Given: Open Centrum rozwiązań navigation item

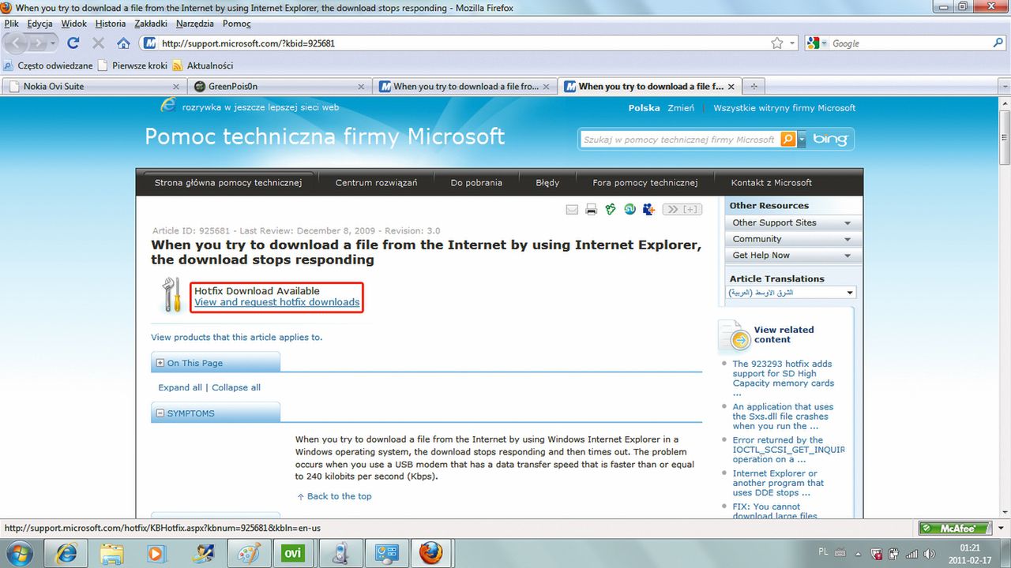Looking at the screenshot, I should [x=376, y=182].
